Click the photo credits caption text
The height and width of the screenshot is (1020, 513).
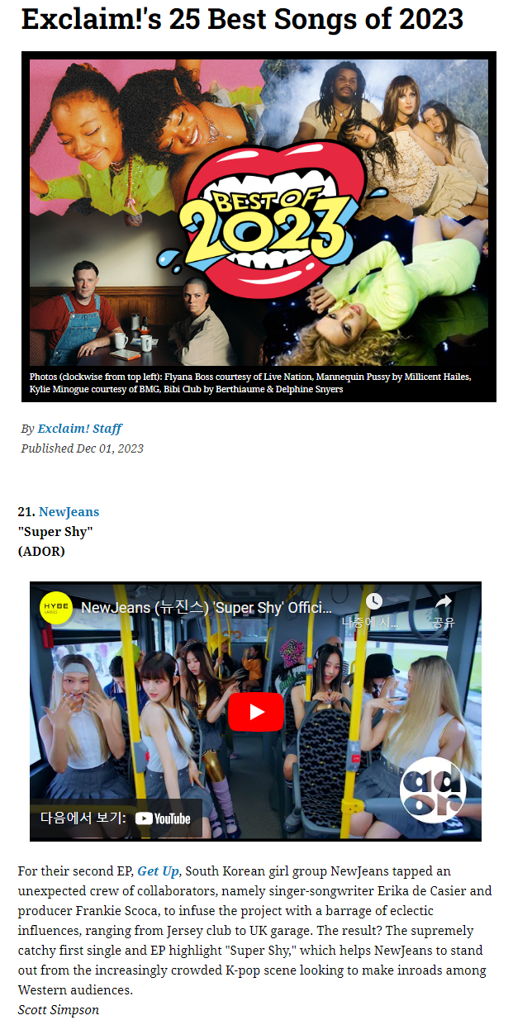tap(250, 382)
